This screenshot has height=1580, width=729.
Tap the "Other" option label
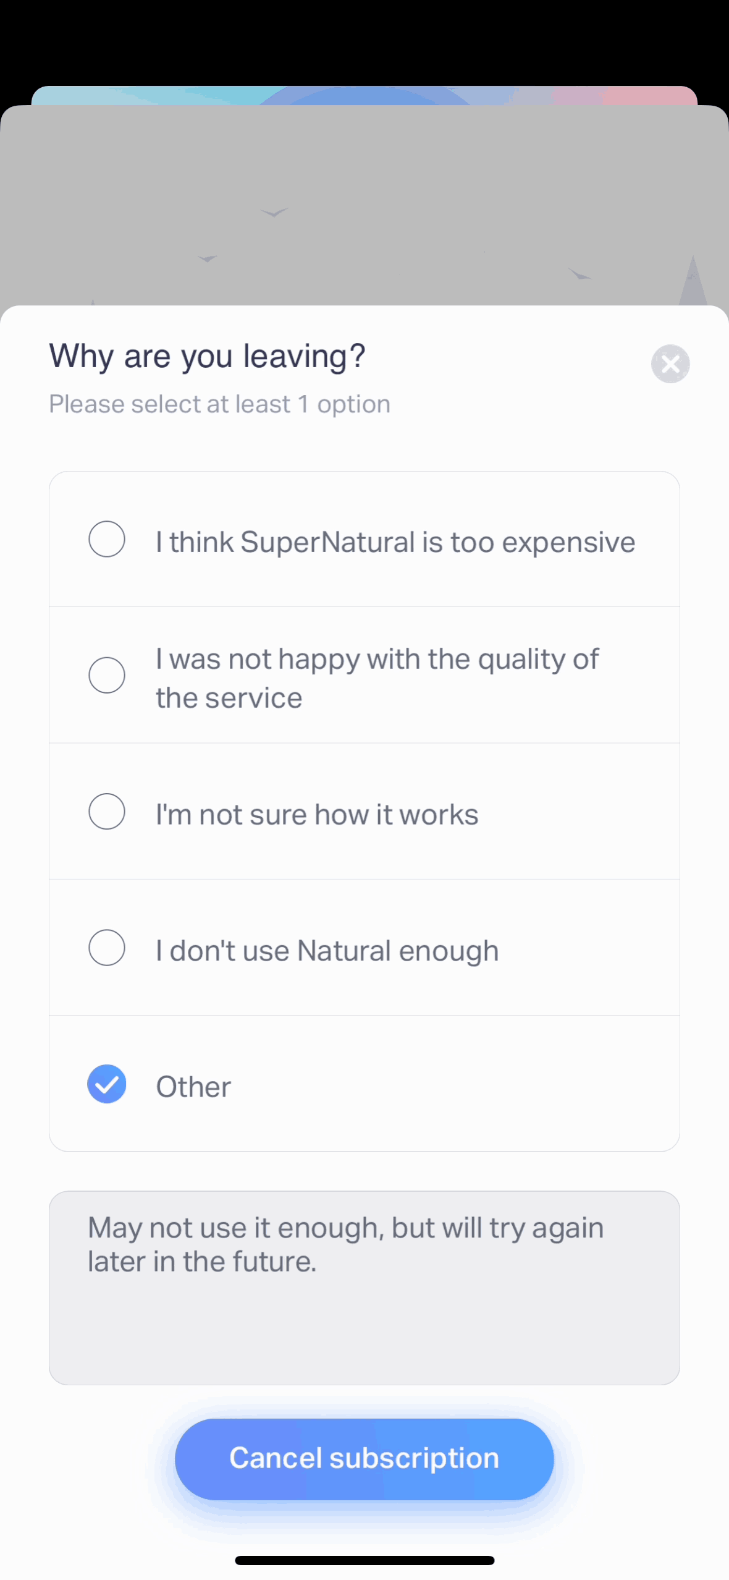click(193, 1087)
